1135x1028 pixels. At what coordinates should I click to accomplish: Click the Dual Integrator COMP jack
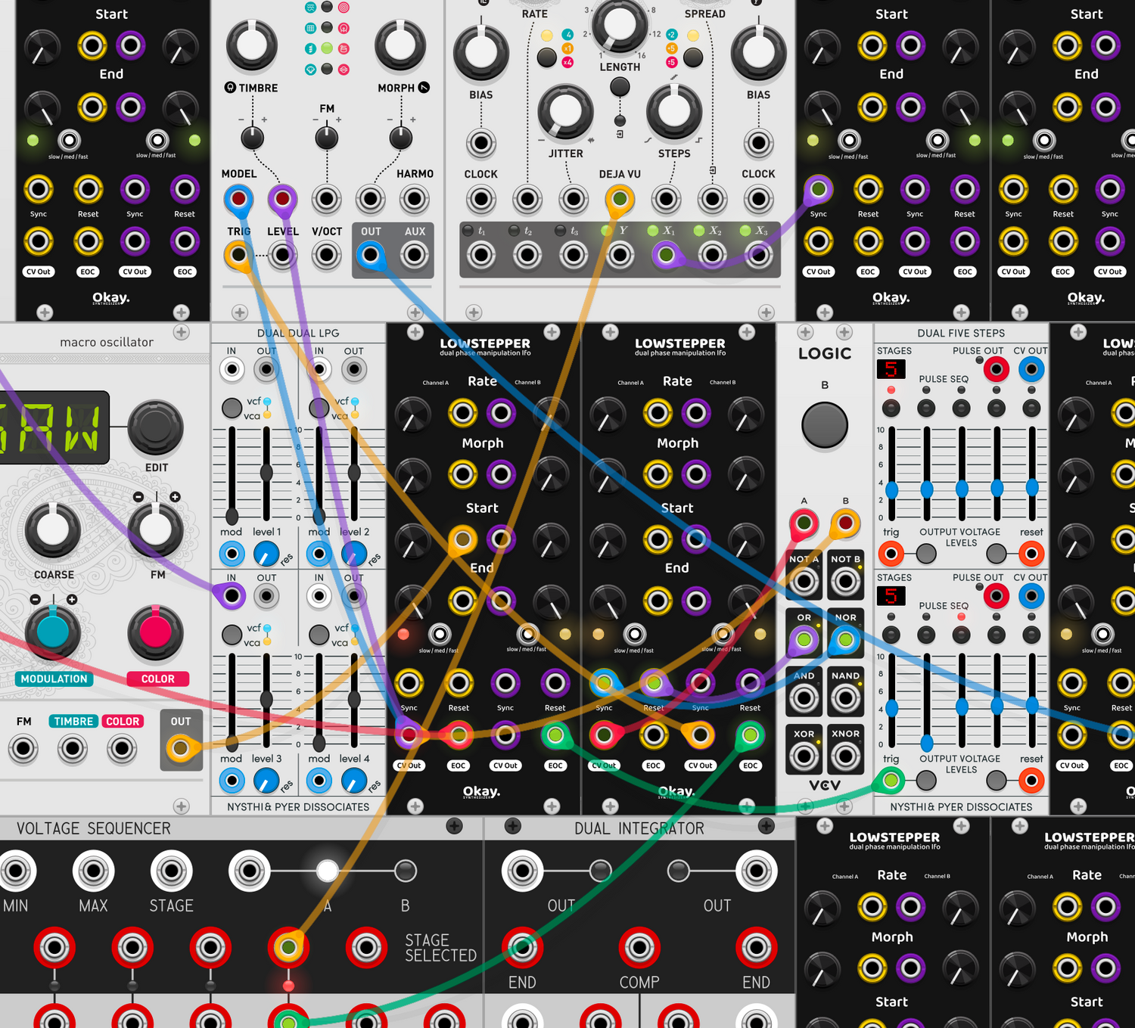point(639,948)
